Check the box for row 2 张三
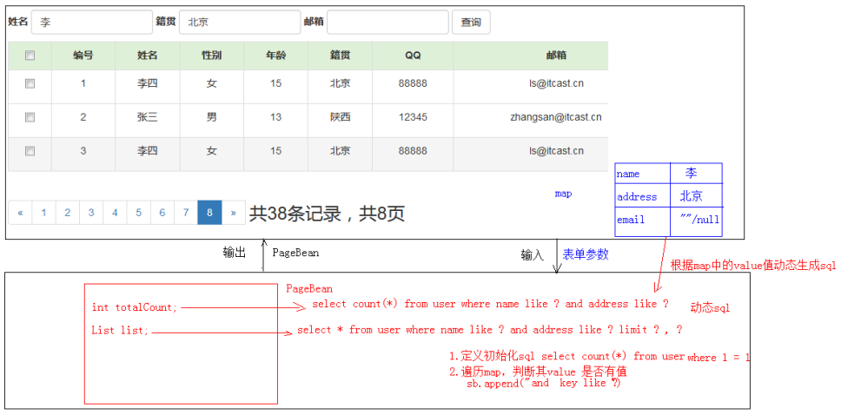This screenshot has height=415, width=841. tap(30, 117)
